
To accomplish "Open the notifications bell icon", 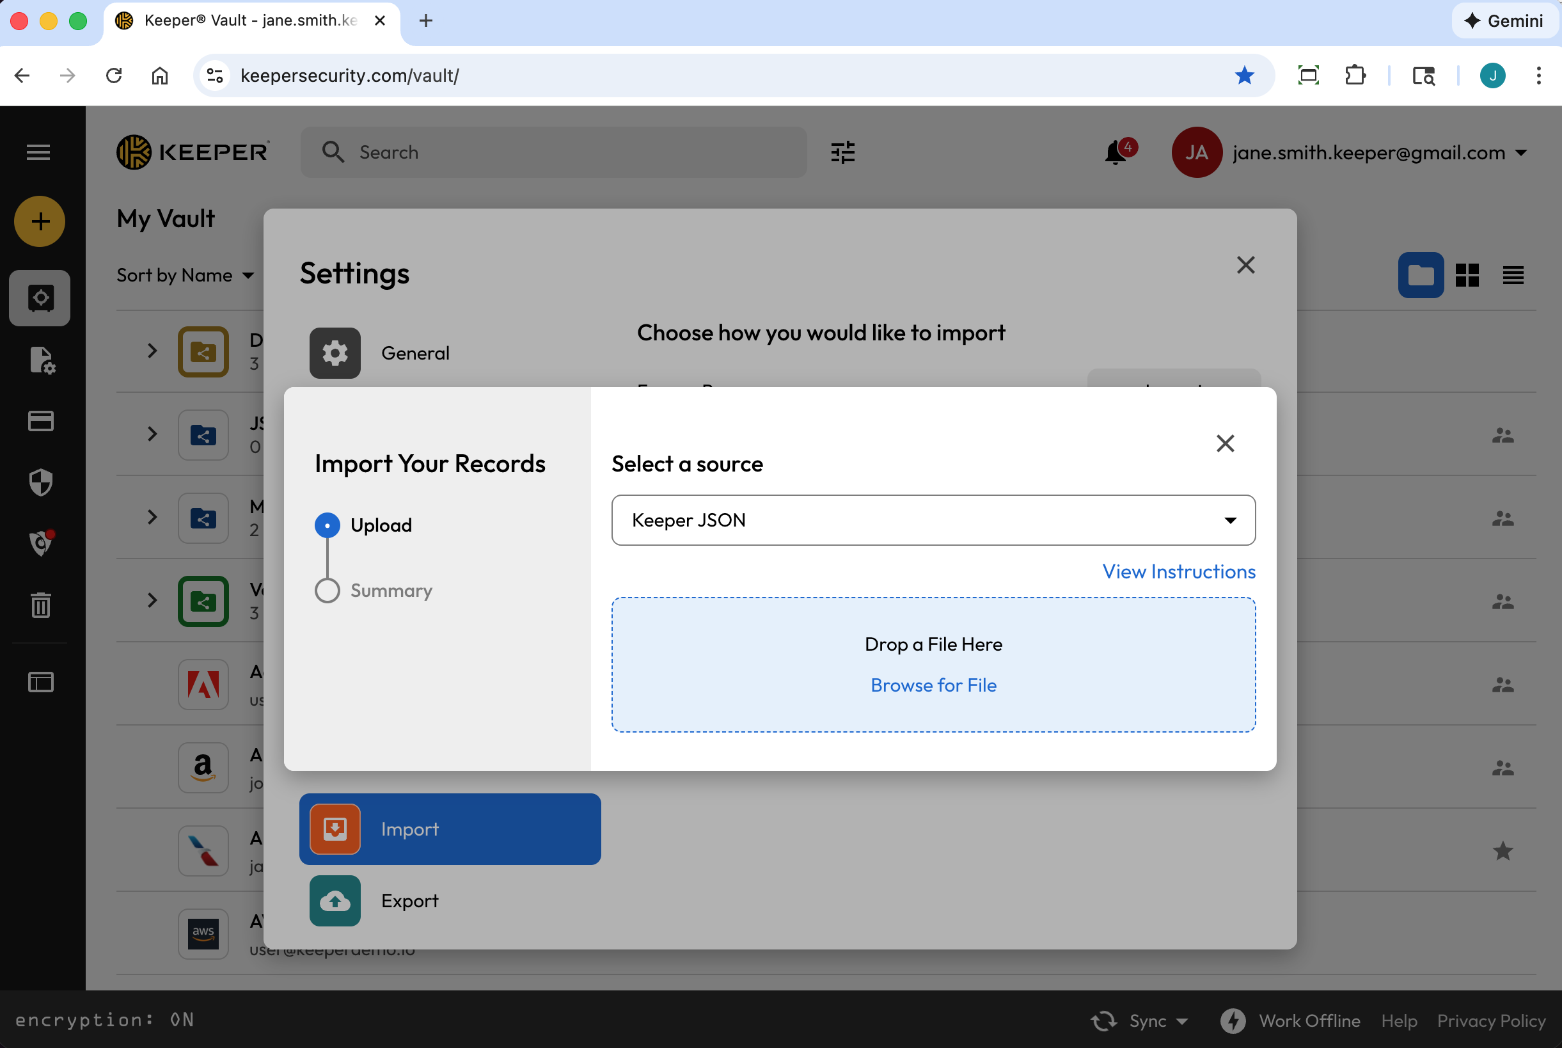I will tap(1115, 152).
